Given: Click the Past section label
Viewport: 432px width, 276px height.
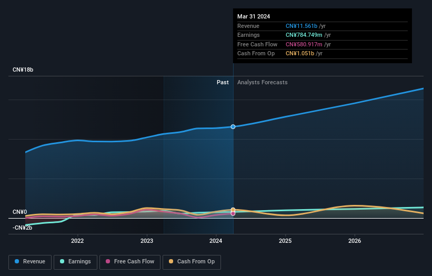Looking at the screenshot, I should (x=223, y=83).
